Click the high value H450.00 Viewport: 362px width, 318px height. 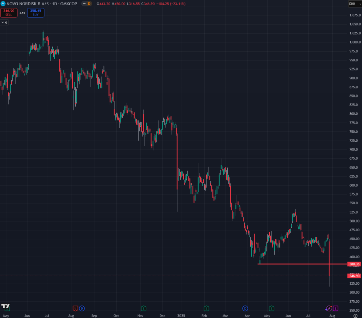tap(119, 4)
